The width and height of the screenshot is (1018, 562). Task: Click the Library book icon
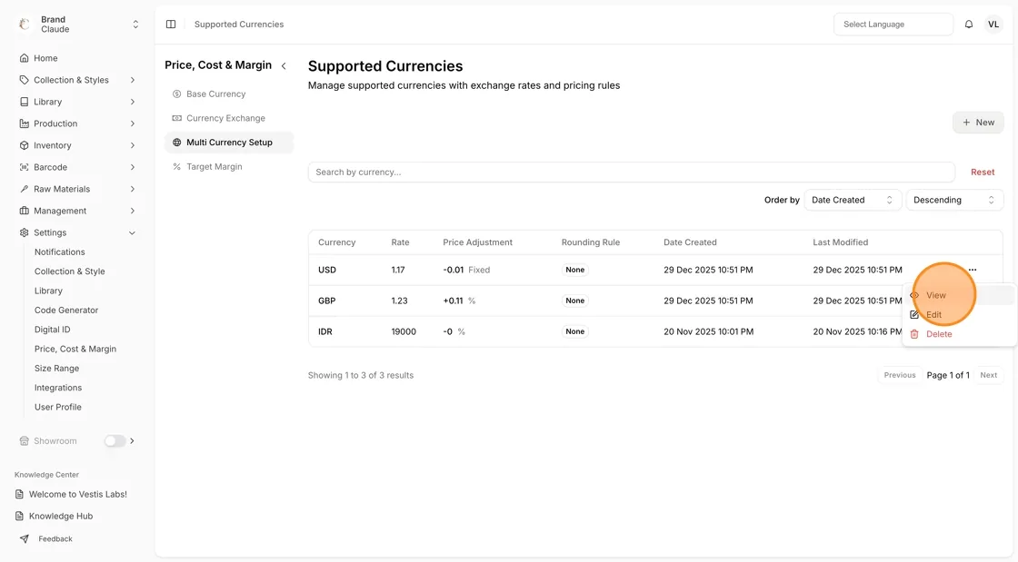tap(24, 102)
